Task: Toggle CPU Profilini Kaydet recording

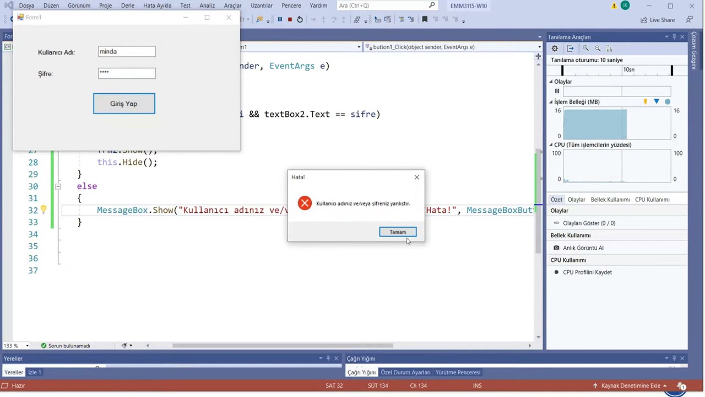Action: point(556,272)
